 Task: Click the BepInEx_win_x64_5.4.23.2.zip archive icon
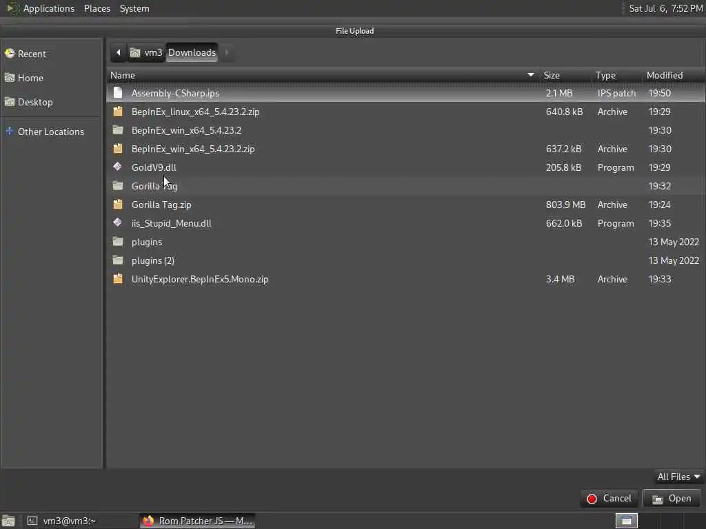[x=118, y=149]
